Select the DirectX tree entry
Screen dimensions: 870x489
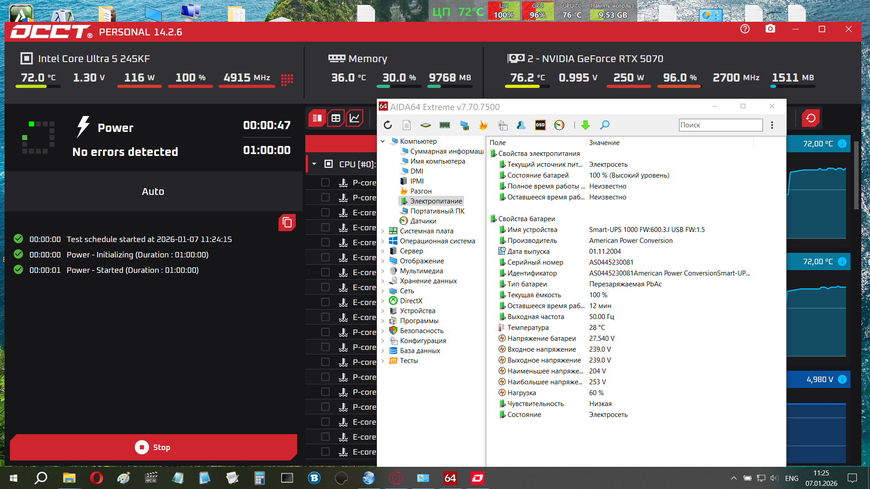point(411,301)
